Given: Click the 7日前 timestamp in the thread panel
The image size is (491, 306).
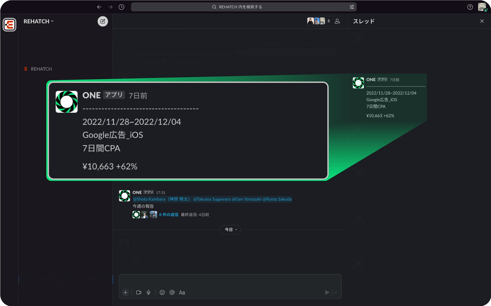Looking at the screenshot, I should click(x=394, y=80).
